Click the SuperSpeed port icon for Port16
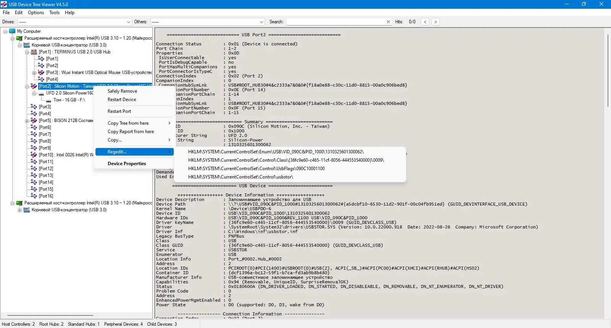The width and height of the screenshot is (611, 328). 34,196
